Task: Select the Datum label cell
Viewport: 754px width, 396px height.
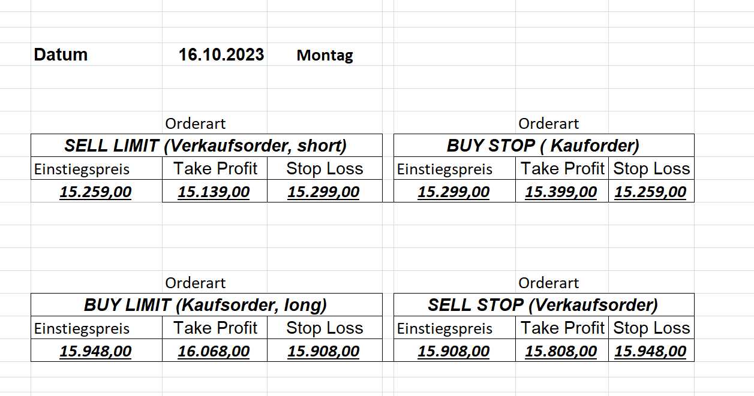Action: (x=61, y=55)
